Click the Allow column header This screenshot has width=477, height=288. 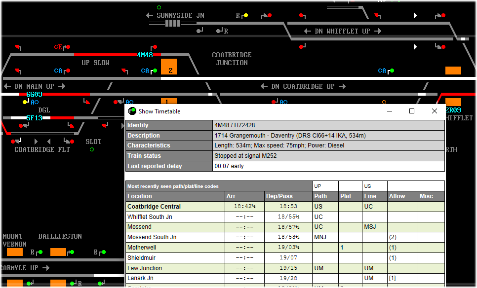[403, 196]
